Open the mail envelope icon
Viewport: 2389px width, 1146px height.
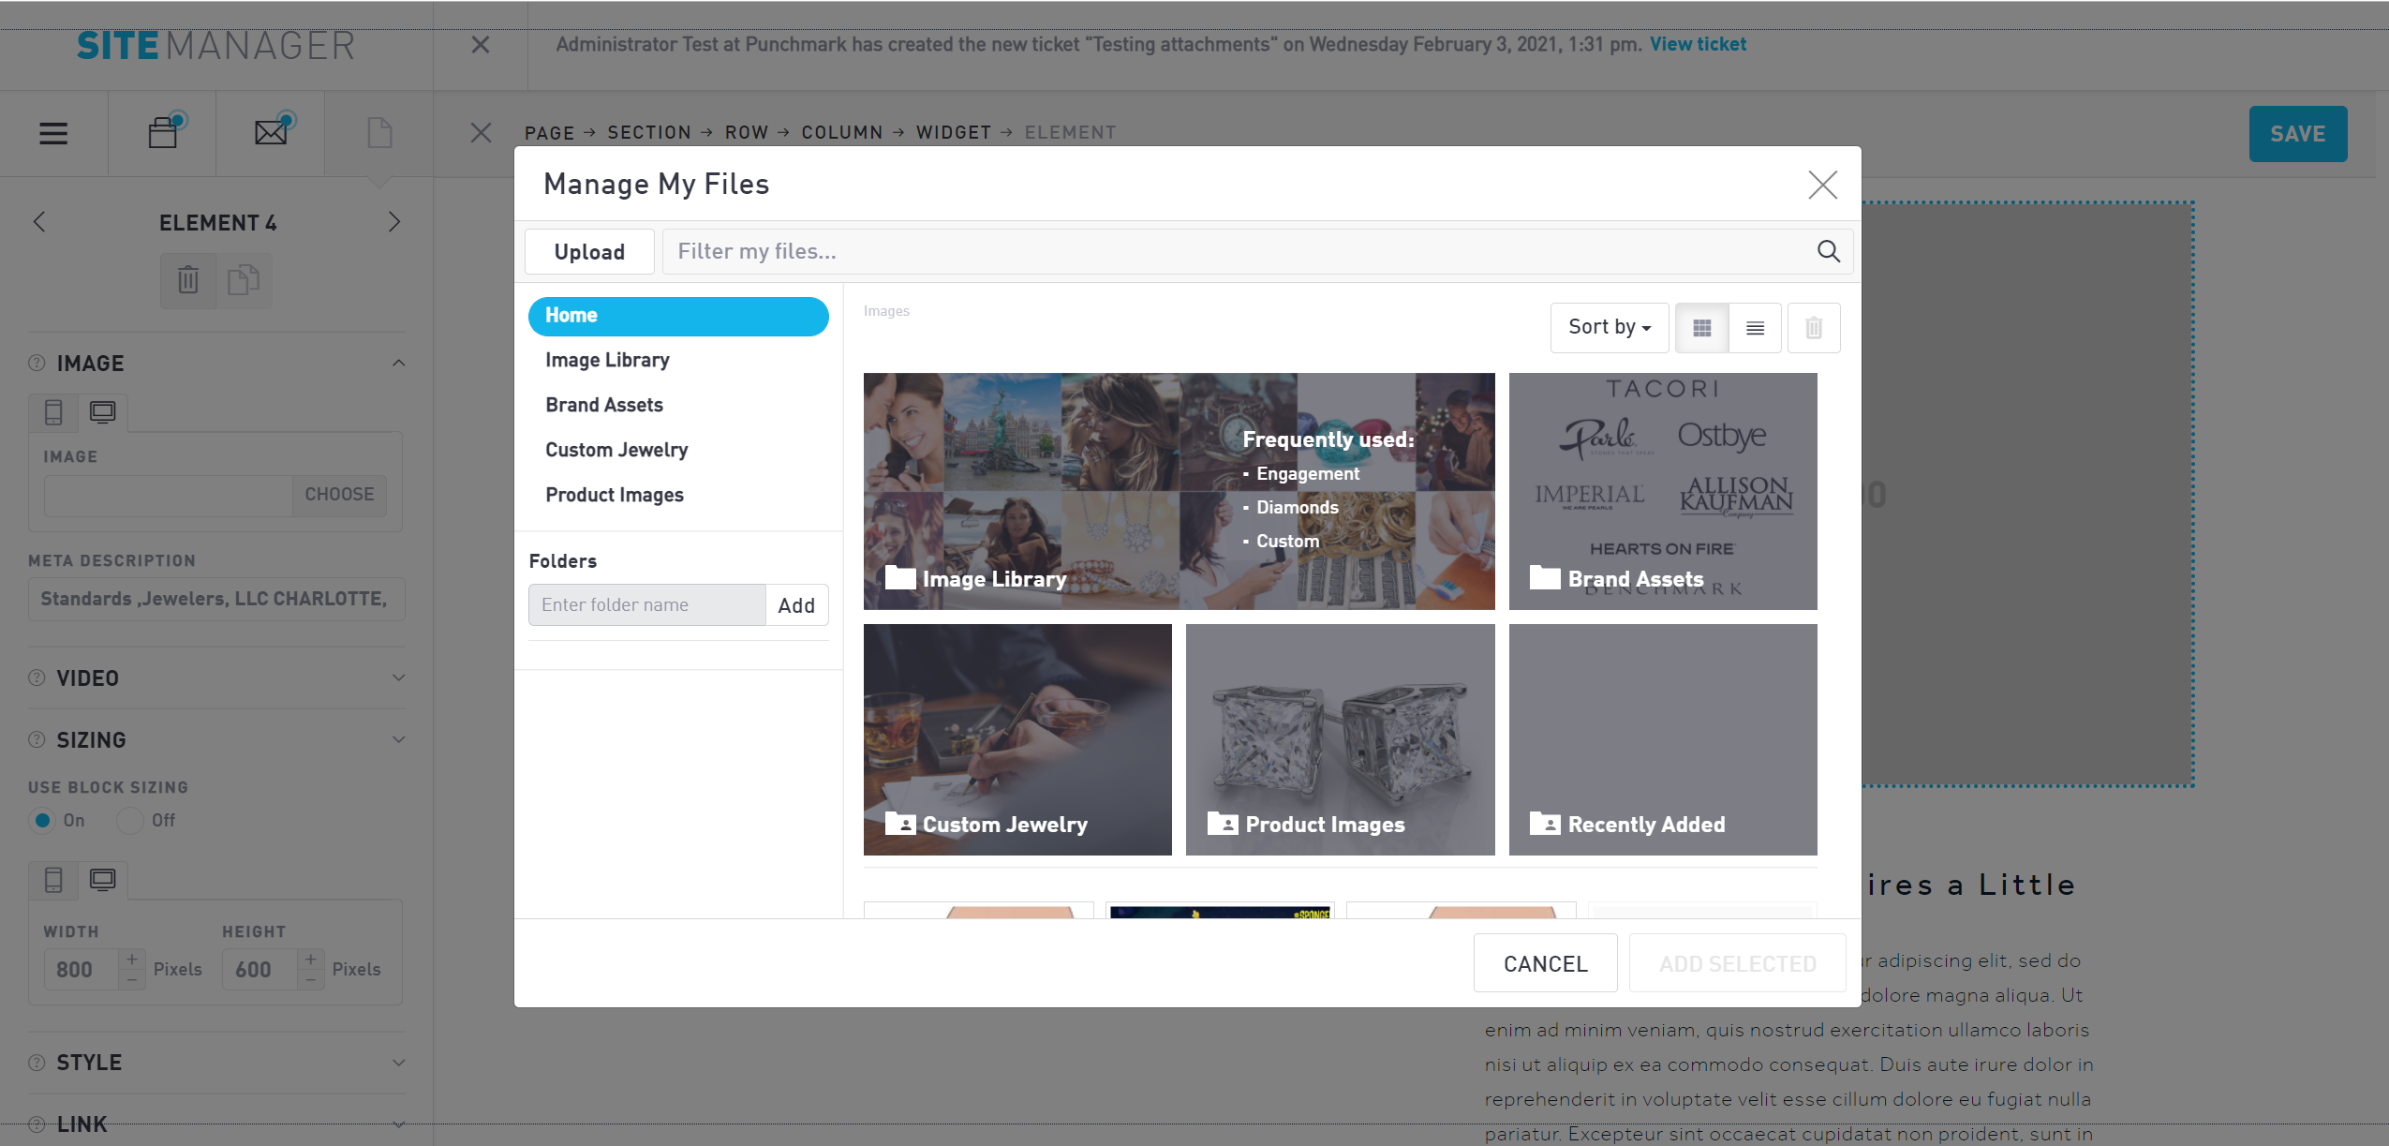(271, 133)
